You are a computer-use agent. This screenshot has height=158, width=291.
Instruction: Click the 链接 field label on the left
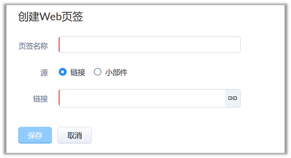click(x=41, y=99)
